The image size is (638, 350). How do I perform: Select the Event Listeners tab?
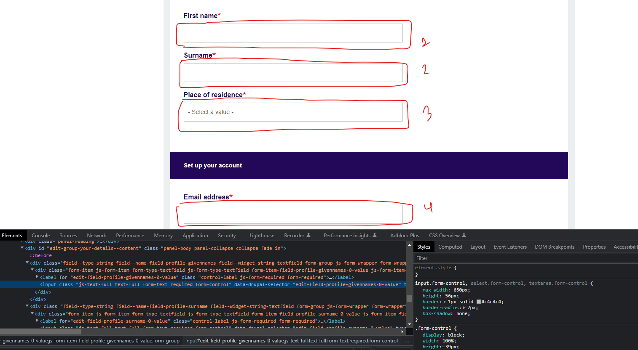tap(510, 247)
